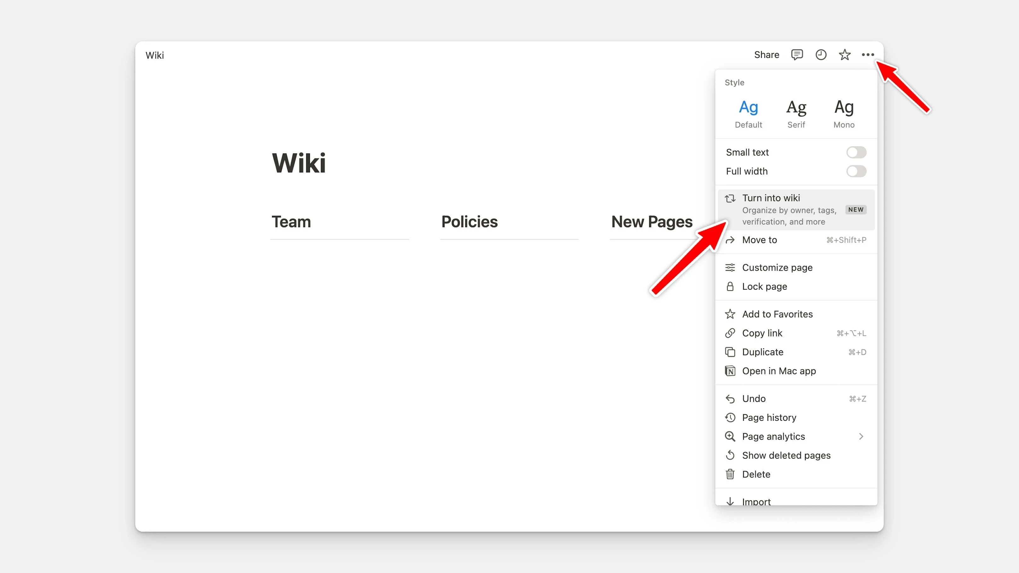Click the Lock page padlock icon

730,286
